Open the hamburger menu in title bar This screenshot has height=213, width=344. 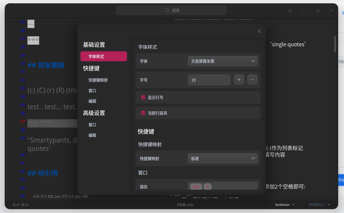click(290, 11)
